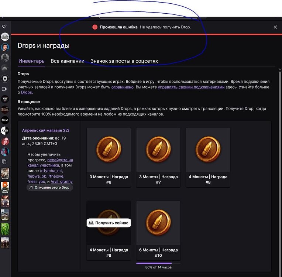Go to the /evil_granny channel link
282x277 pixels.
(62, 182)
